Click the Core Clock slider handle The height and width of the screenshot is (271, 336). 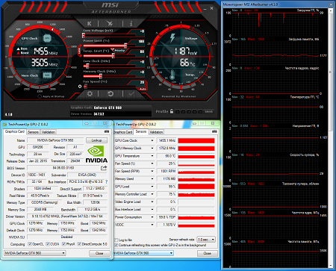(87, 66)
